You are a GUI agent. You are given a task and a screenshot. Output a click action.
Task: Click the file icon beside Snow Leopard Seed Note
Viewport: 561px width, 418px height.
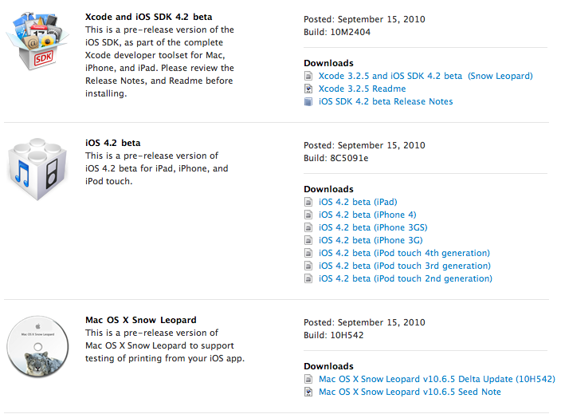(x=308, y=392)
